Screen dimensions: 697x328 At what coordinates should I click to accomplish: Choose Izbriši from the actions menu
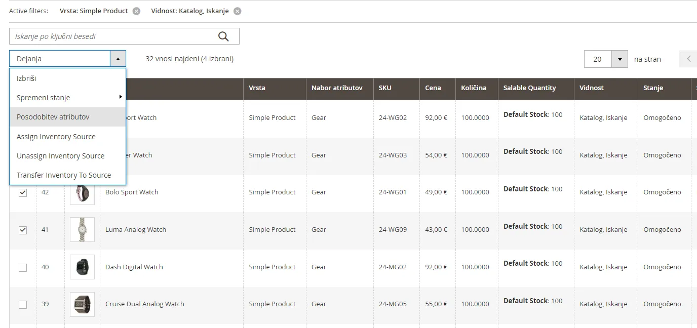26,78
